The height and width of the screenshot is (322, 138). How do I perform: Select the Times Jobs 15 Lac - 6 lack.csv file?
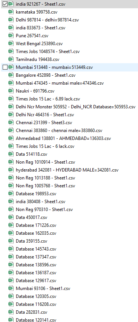pyautogui.click(x=45, y=146)
